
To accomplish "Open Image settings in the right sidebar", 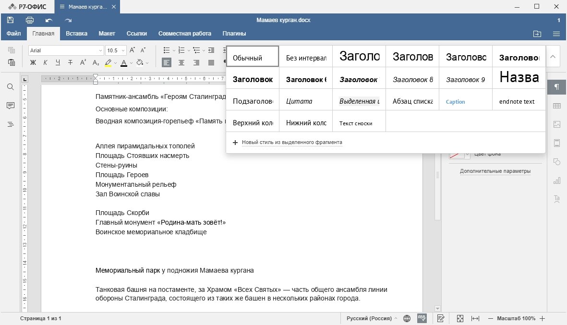I will (557, 124).
